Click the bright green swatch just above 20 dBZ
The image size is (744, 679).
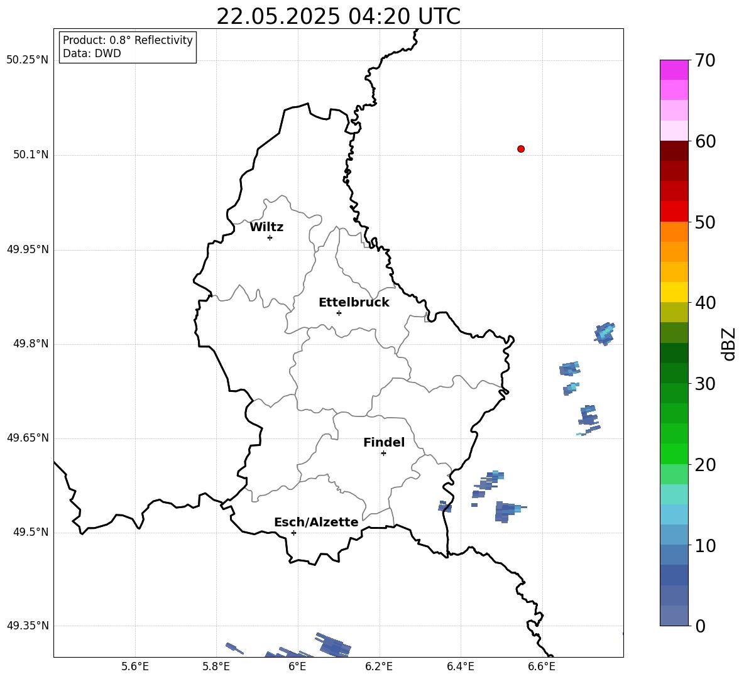tap(674, 454)
